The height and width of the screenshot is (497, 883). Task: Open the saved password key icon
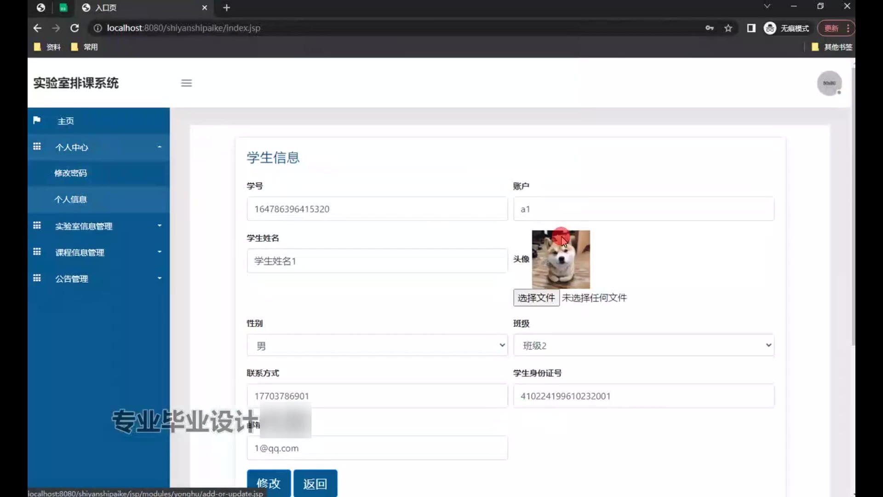[709, 28]
